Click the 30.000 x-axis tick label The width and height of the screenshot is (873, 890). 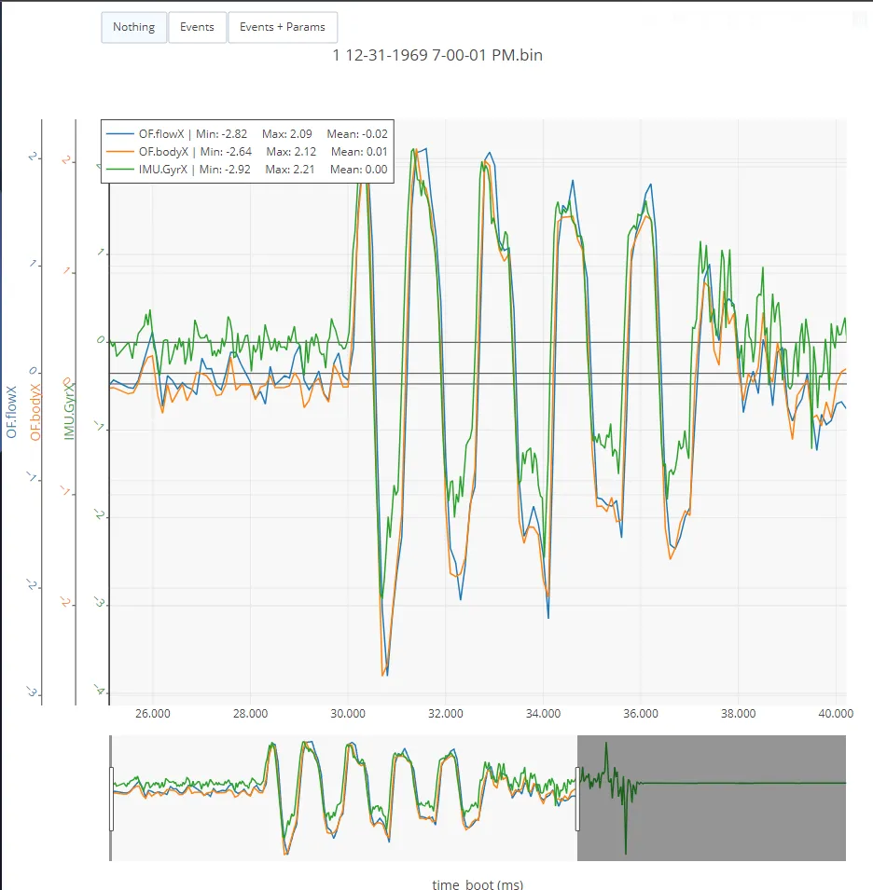(x=348, y=714)
